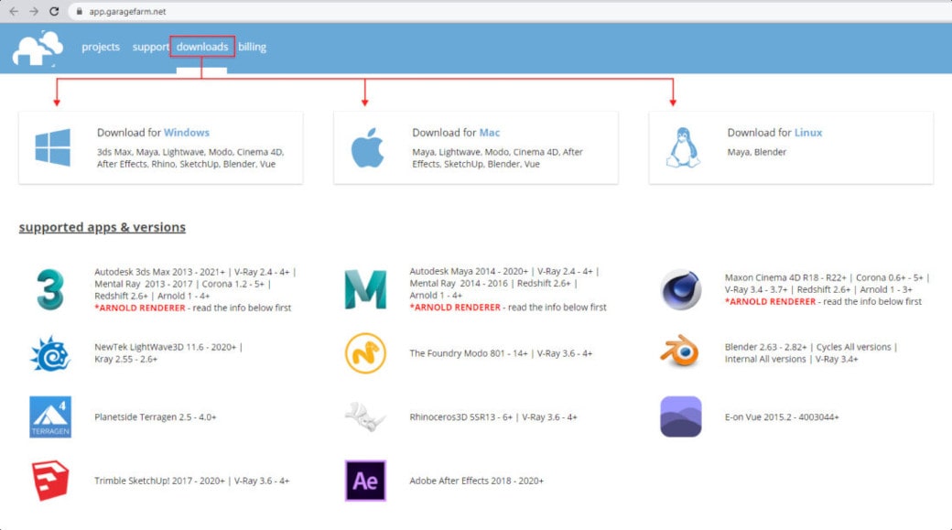952x530 pixels.
Task: Click the GarageFarm cloud logo
Action: coord(38,48)
